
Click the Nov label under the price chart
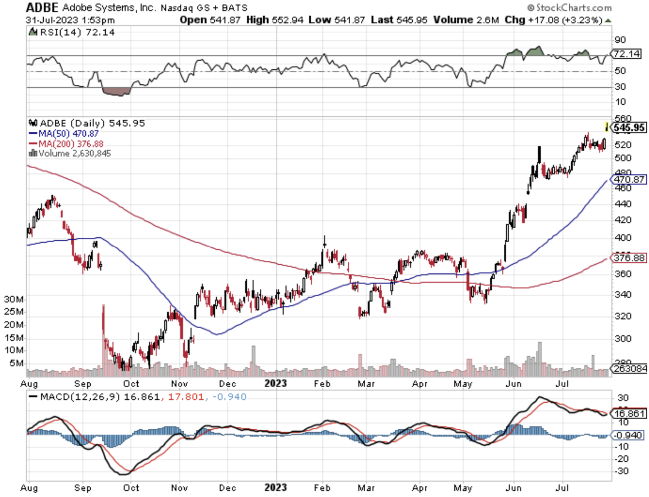click(x=179, y=384)
